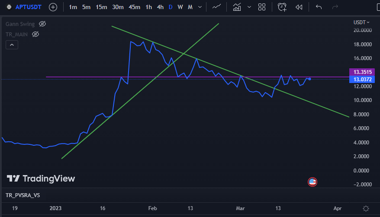Choose the 4h timeframe
Screen dimensions: 380x217
click(x=160, y=7)
